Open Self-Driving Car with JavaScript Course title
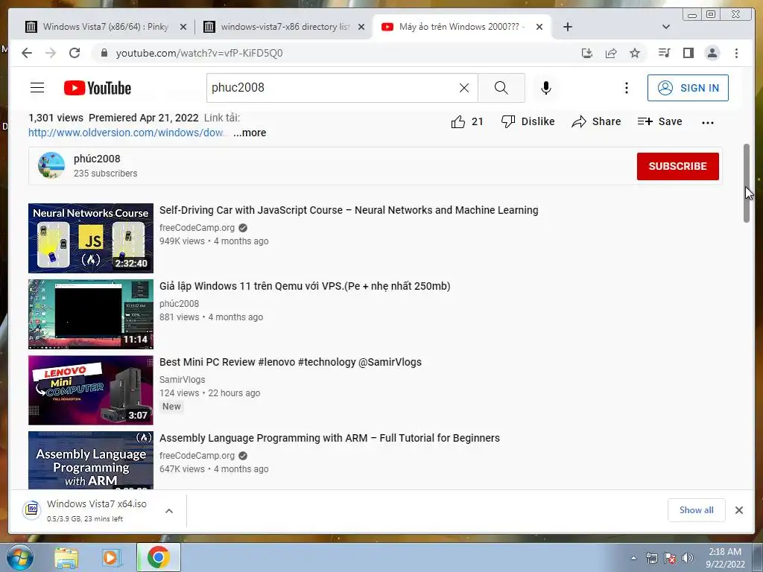 [349, 210]
